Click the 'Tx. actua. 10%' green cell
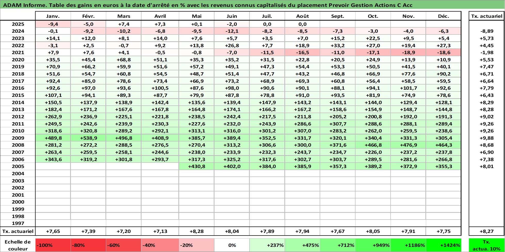Screen dimensions: 505x252 pyautogui.click(x=486, y=245)
